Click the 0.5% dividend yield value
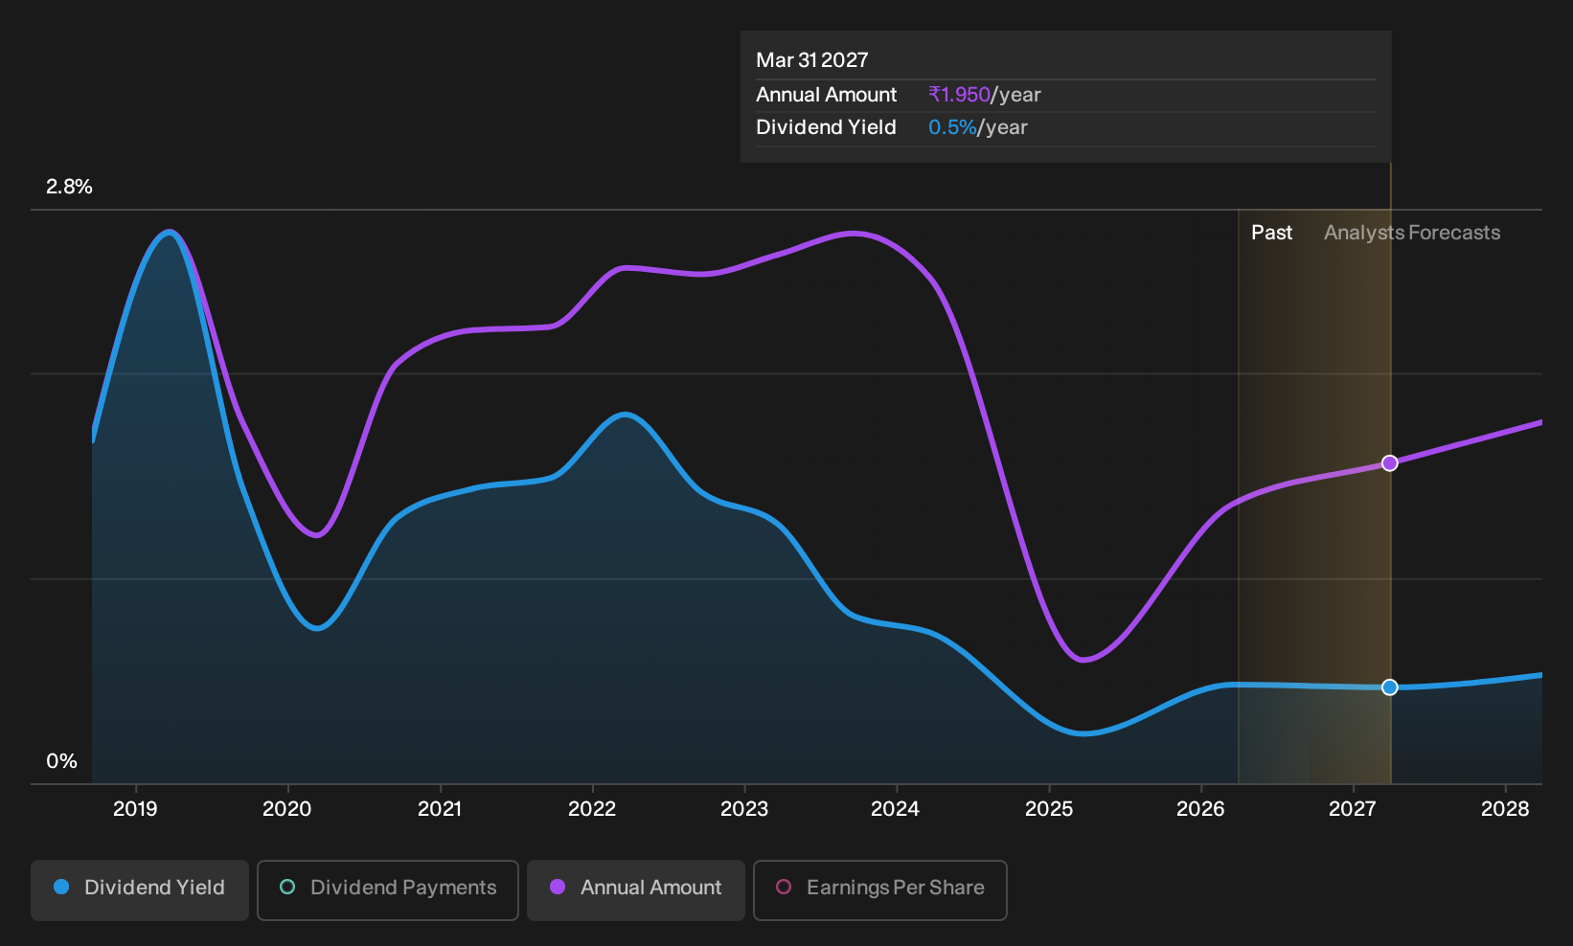The width and height of the screenshot is (1573, 946). click(x=952, y=127)
